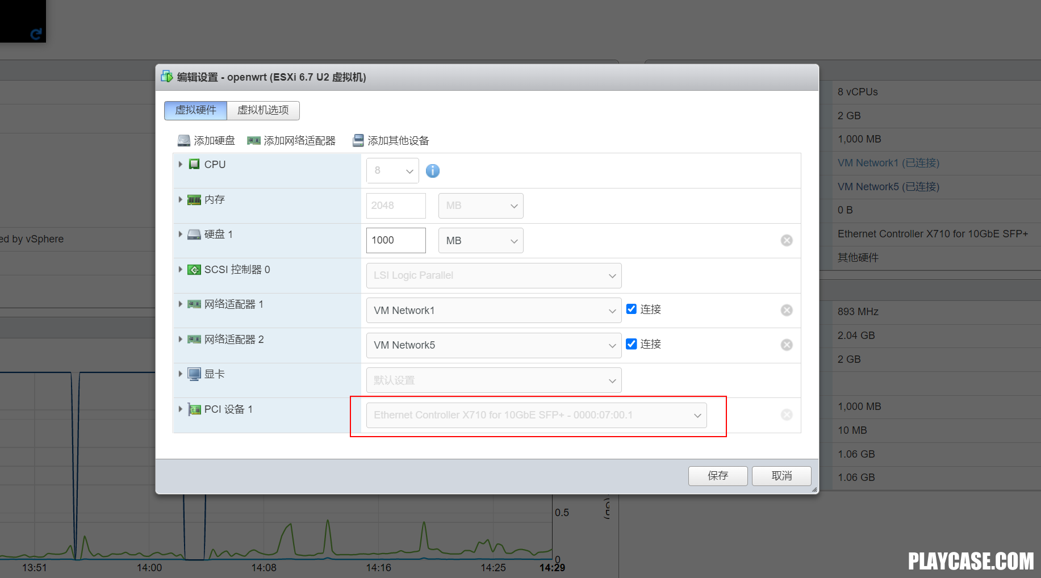
Task: Expand the hard disk 1 row
Action: click(181, 234)
